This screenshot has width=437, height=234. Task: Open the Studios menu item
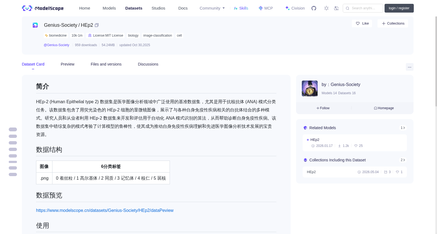158,8
